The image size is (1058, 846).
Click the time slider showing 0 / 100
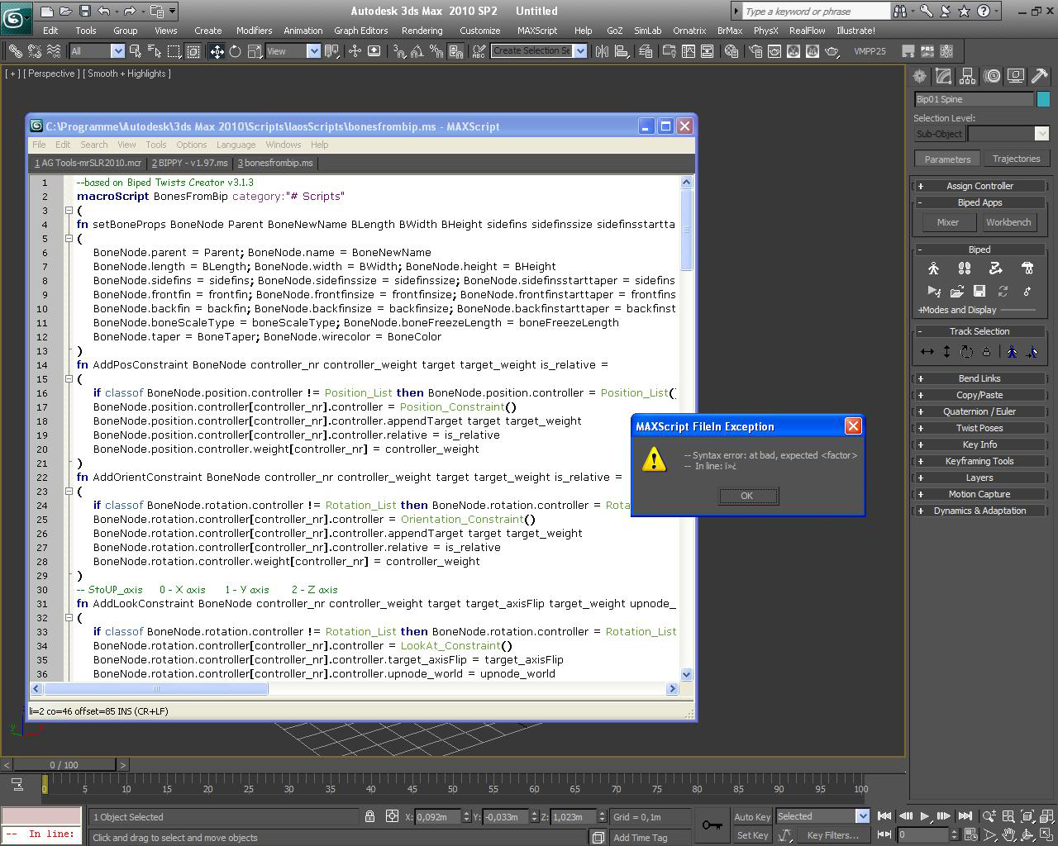click(x=64, y=765)
